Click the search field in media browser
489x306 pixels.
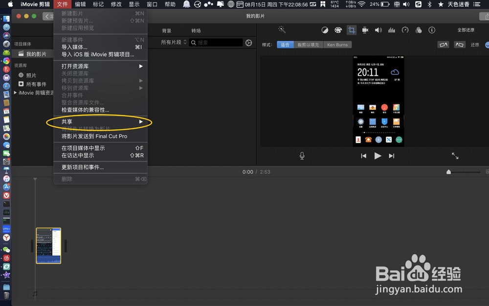(x=216, y=43)
